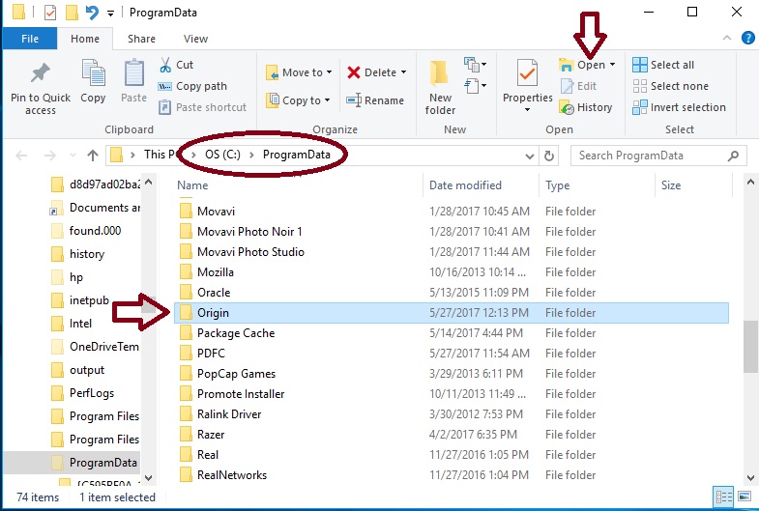The image size is (759, 511).
Task: Open recent locations dropdown arrow
Action: [x=73, y=156]
